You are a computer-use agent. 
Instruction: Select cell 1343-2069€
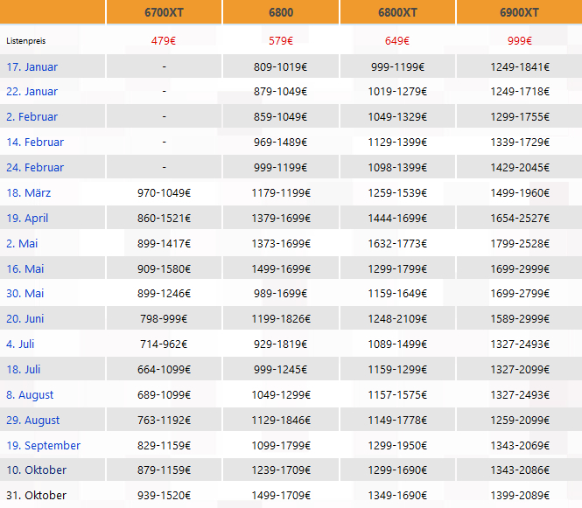coord(520,445)
